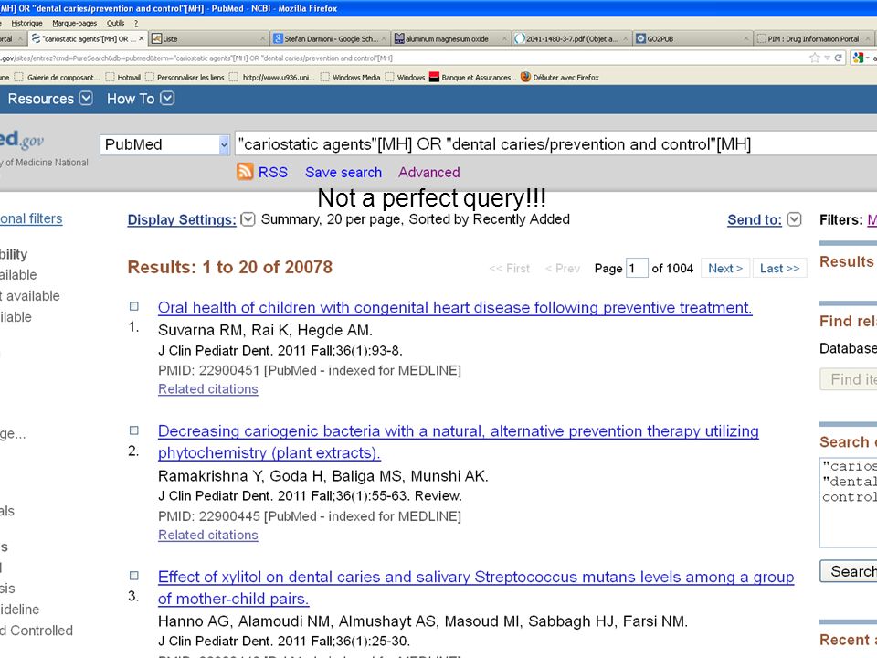Image resolution: width=877 pixels, height=658 pixels.
Task: Switch to the Liste tab
Action: click(x=208, y=38)
